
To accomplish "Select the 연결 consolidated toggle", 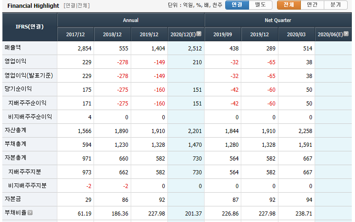I will pyautogui.click(x=237, y=5).
